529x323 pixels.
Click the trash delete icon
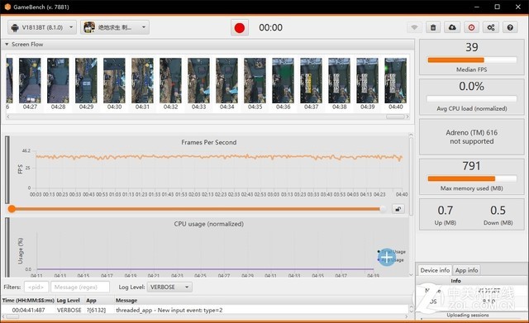[x=433, y=27]
